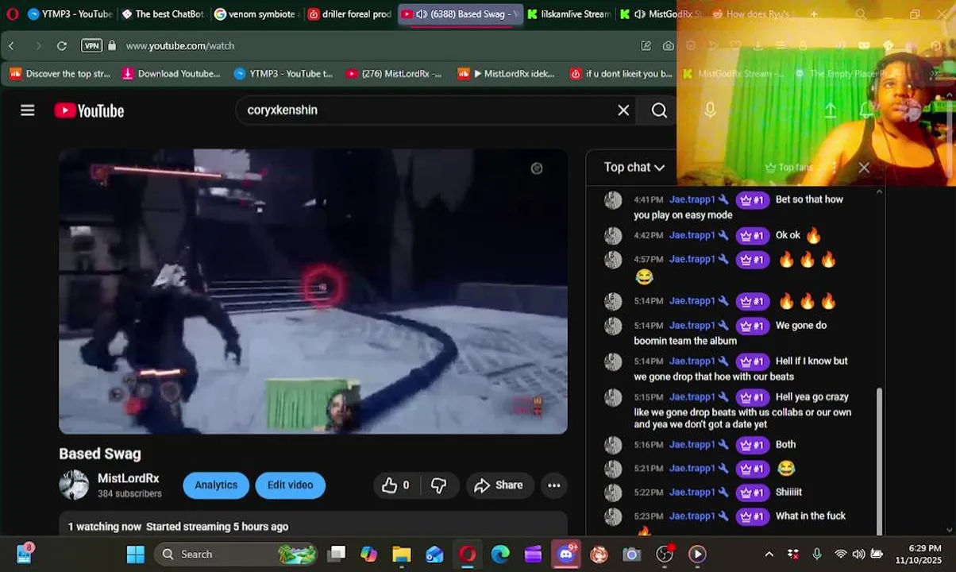The image size is (956, 572).
Task: Show hidden system tray icons
Action: [x=769, y=555]
